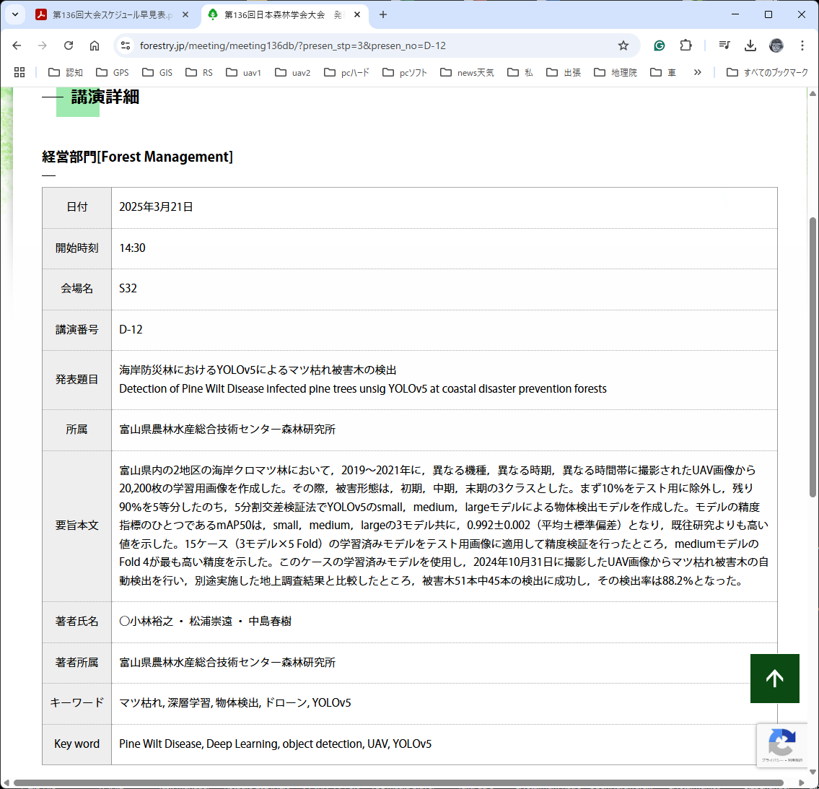
Task: Open the home page
Action: [x=95, y=45]
